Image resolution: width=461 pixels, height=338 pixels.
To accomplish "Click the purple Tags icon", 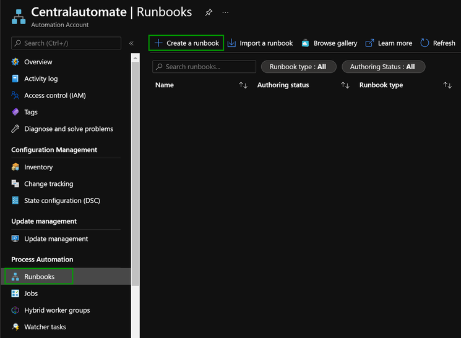I will pyautogui.click(x=15, y=112).
